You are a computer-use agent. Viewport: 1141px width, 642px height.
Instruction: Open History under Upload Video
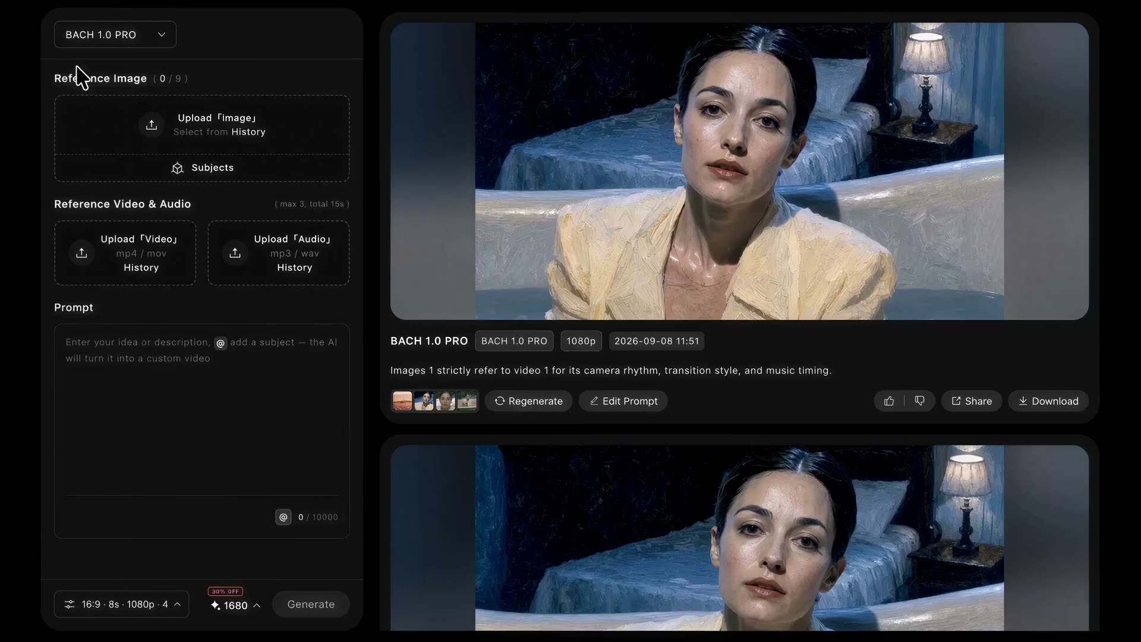click(141, 267)
